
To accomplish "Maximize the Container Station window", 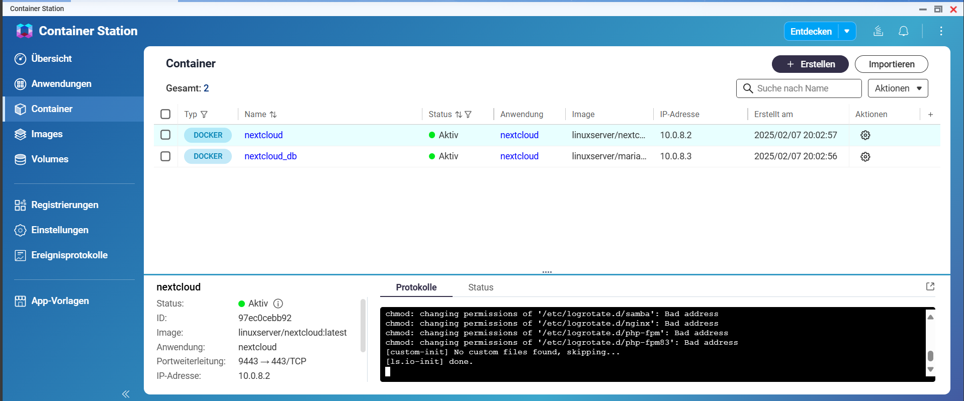I will coord(938,9).
